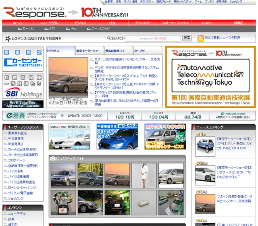Open the 10th Anniversary header logo
This screenshot has height=226, width=258.
point(104,13)
